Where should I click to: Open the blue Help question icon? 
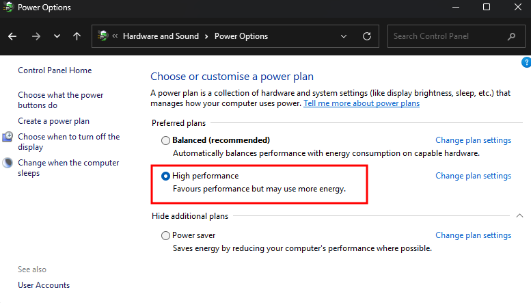tap(526, 62)
